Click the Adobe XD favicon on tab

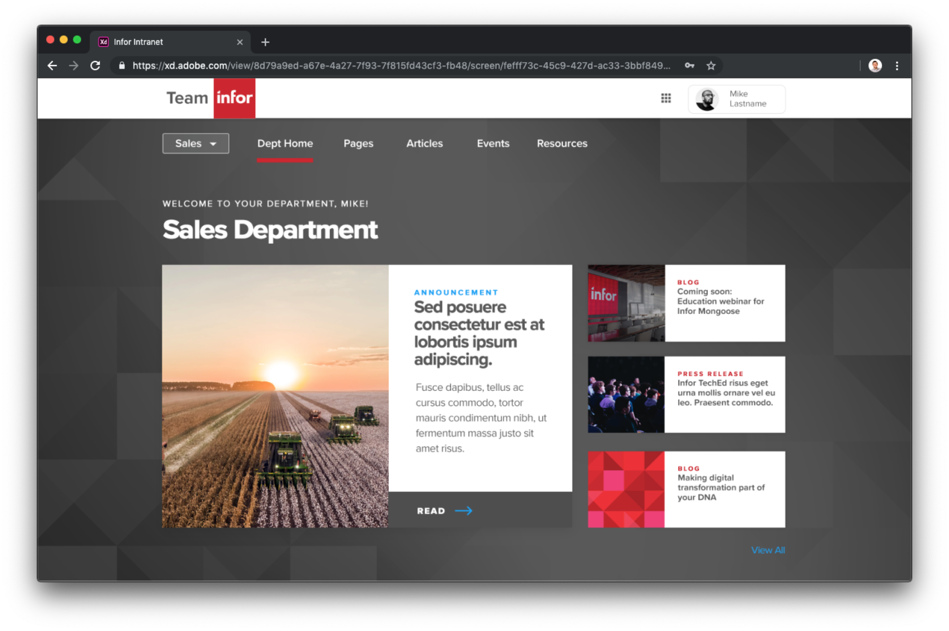(x=103, y=42)
